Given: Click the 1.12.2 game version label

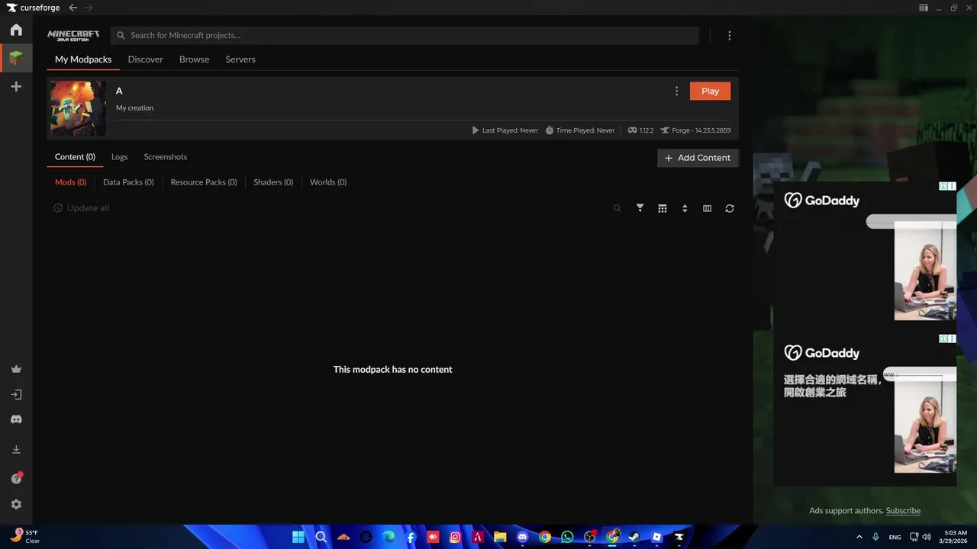Looking at the screenshot, I should tap(640, 130).
